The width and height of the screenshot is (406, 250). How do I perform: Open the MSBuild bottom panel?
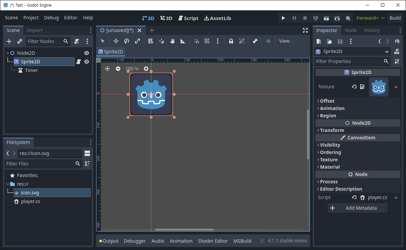coord(242,241)
